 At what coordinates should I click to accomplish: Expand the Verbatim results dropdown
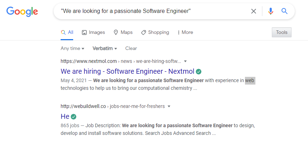(x=105, y=49)
